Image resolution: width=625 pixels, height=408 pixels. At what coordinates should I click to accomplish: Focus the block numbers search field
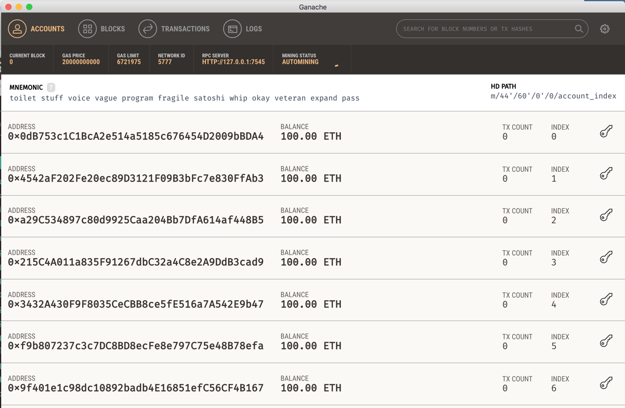[x=486, y=29]
